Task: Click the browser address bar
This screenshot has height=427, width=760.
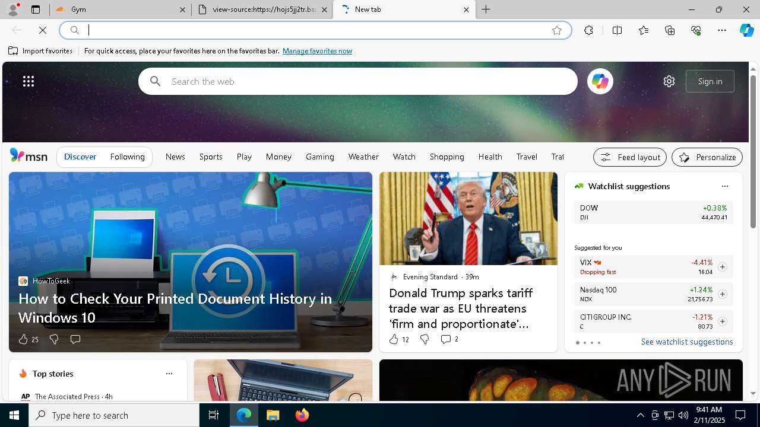Action: (315, 30)
